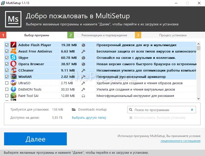Click size value '60.78 MB'
The image size is (205, 156).
(x=69, y=58)
